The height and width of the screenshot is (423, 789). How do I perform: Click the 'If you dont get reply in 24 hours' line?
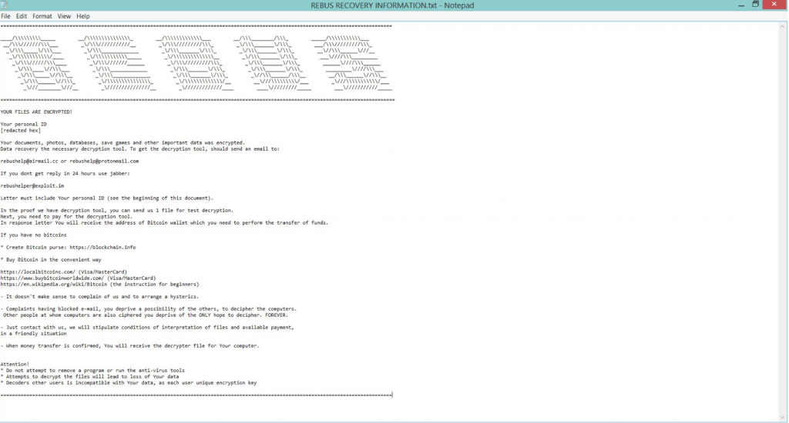[x=65, y=173]
